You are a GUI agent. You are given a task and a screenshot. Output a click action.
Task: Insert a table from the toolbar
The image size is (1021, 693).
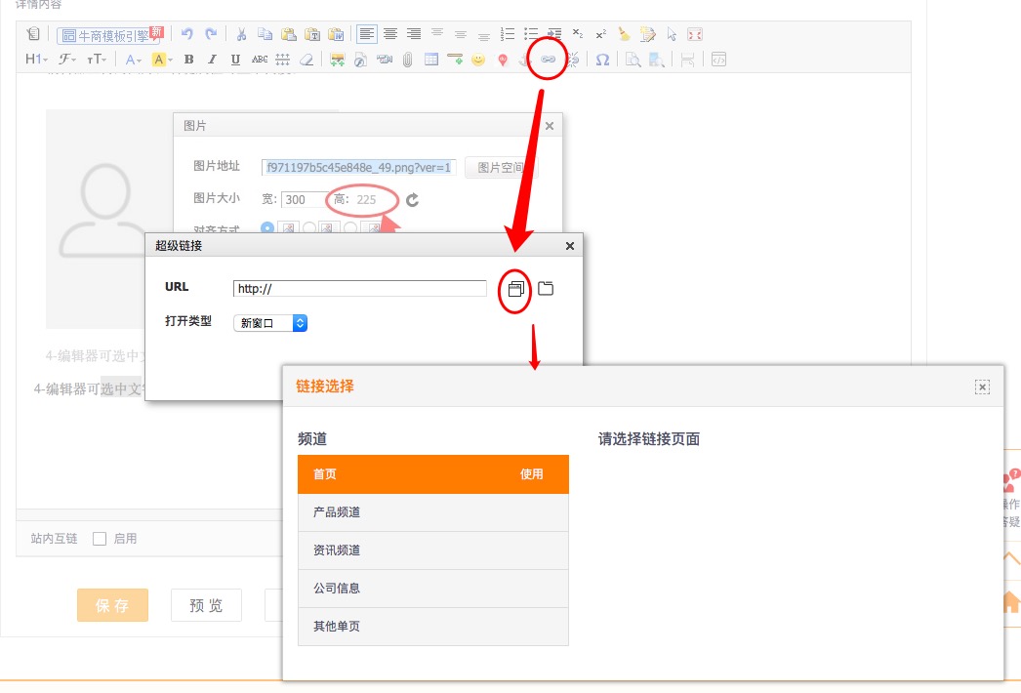point(431,60)
